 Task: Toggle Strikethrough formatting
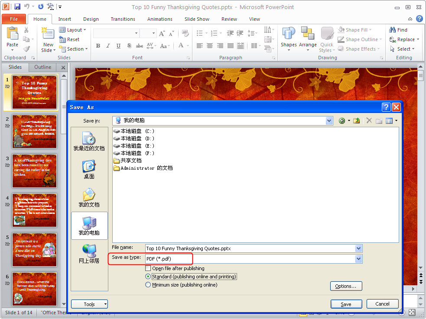pos(140,46)
